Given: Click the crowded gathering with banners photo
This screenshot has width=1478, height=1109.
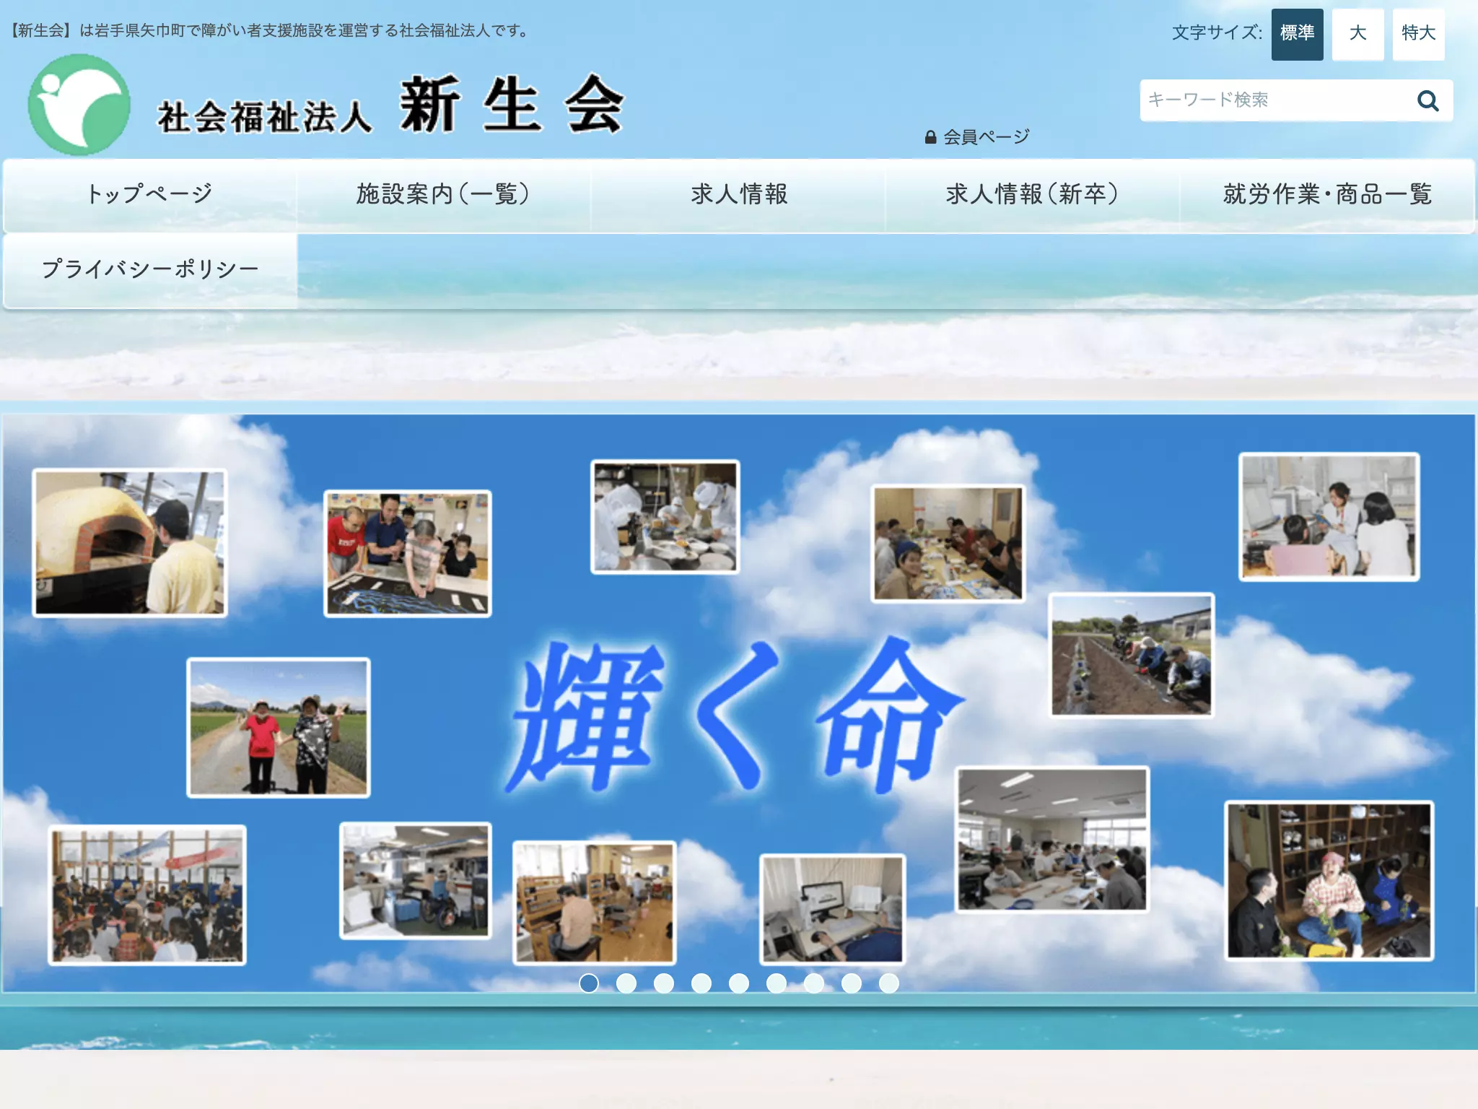Looking at the screenshot, I should [x=147, y=895].
